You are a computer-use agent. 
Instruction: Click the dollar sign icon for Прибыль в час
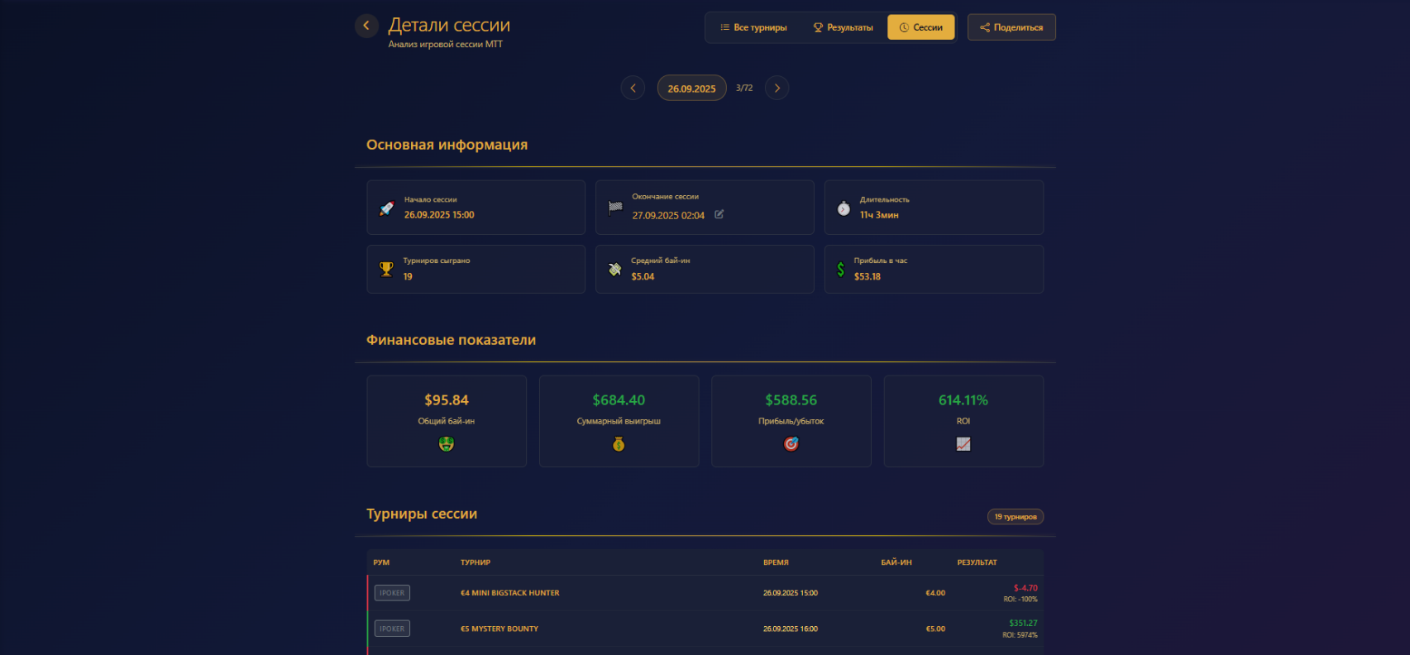(841, 269)
